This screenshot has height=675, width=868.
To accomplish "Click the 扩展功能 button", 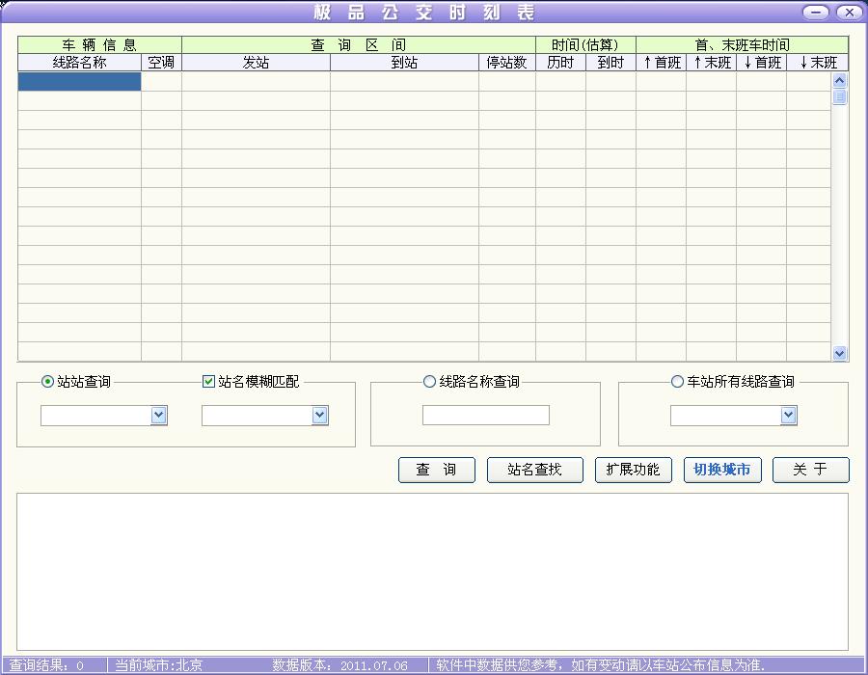I will pyautogui.click(x=633, y=470).
